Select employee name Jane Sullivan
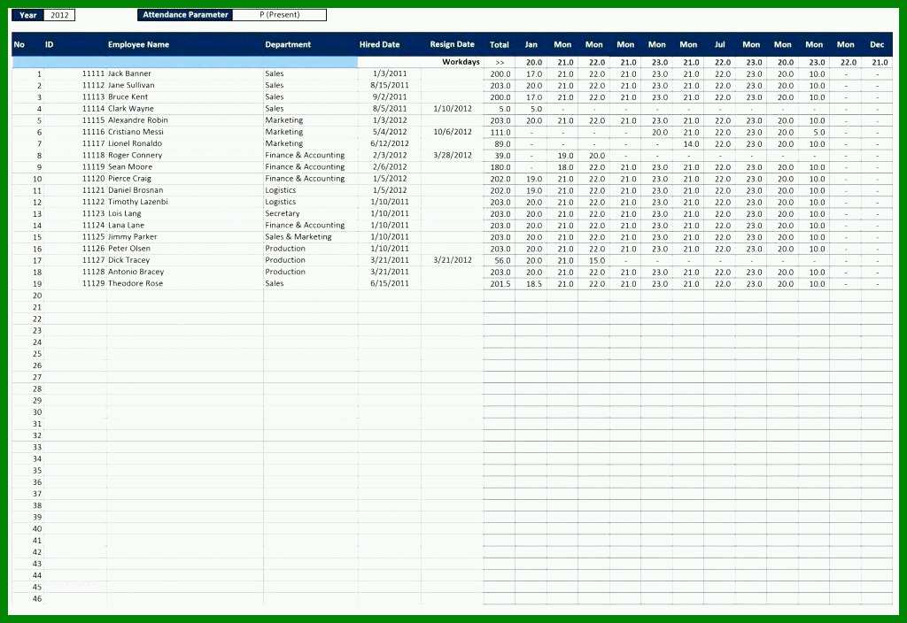 [131, 86]
